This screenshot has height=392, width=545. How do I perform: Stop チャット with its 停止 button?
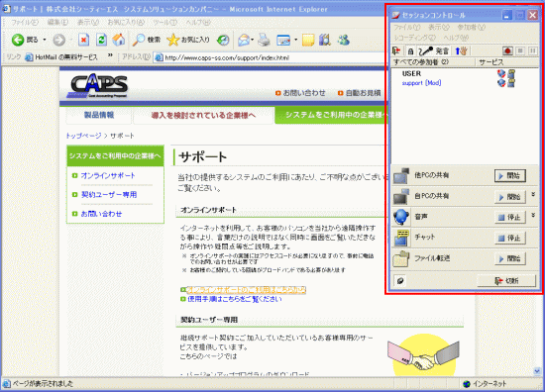point(509,239)
